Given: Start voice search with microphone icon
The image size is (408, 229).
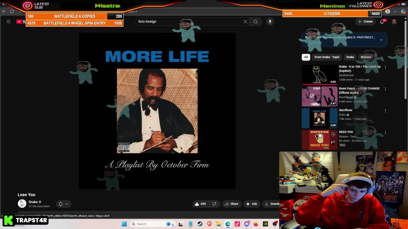Looking at the screenshot, I should (270, 22).
